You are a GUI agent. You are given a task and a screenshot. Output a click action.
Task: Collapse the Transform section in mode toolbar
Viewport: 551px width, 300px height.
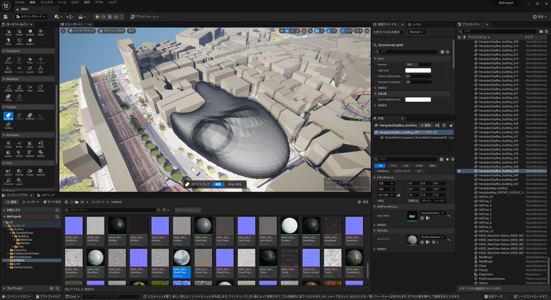[4, 51]
